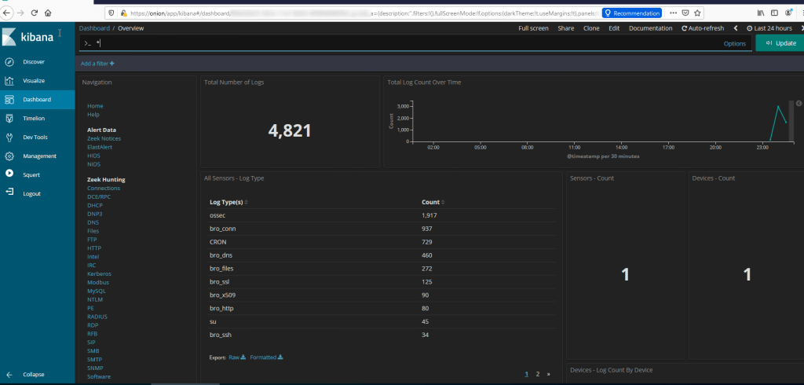
Task: Click the Management gear icon
Action: [9, 156]
